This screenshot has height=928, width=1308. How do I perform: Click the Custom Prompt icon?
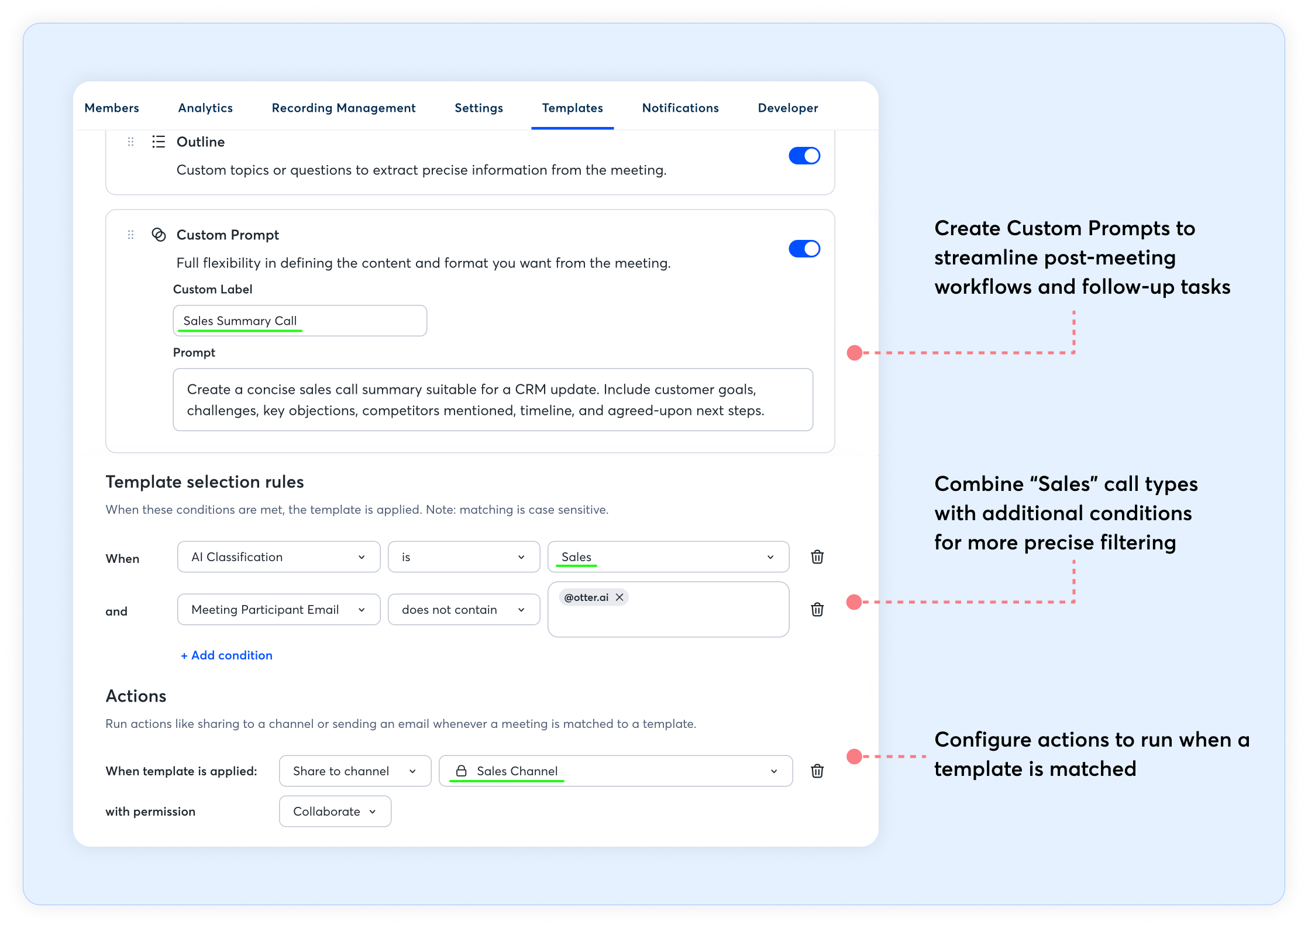point(159,235)
